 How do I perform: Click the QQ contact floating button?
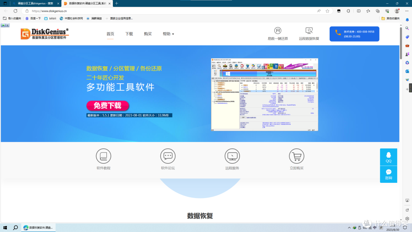coord(388,157)
